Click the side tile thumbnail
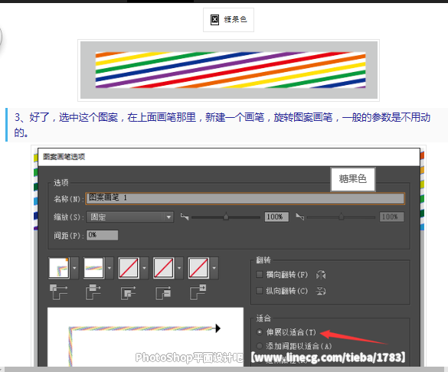 93,268
